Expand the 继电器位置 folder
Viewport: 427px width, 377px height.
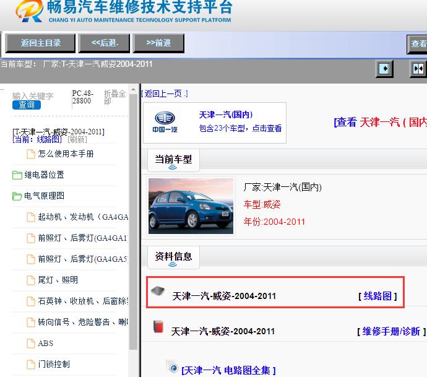44,175
